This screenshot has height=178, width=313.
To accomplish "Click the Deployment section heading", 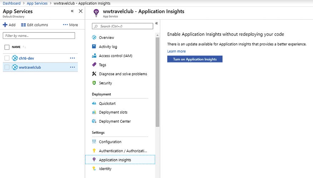I will pos(101,94).
